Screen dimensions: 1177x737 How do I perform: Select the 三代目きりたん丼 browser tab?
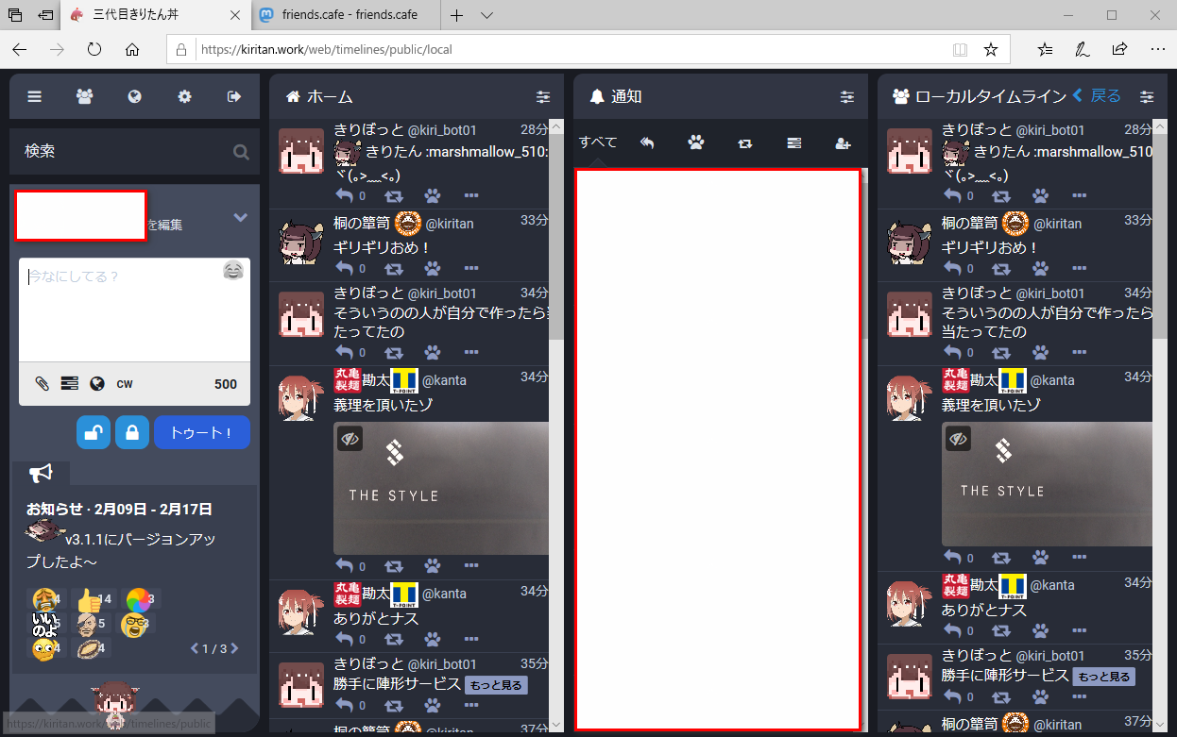point(157,15)
